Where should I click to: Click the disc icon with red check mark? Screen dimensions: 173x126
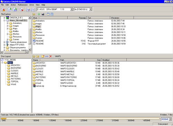[x=28, y=9]
